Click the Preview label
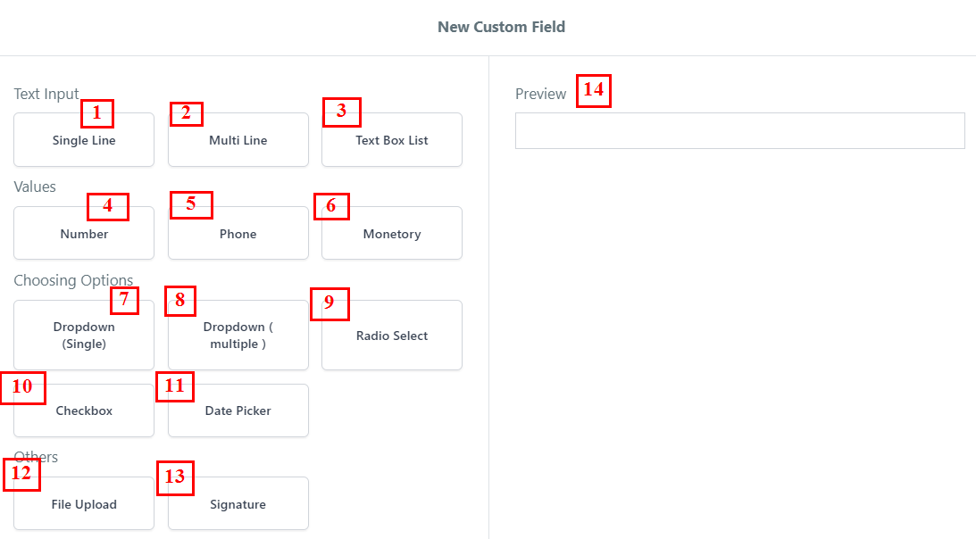The image size is (976, 539). (540, 94)
